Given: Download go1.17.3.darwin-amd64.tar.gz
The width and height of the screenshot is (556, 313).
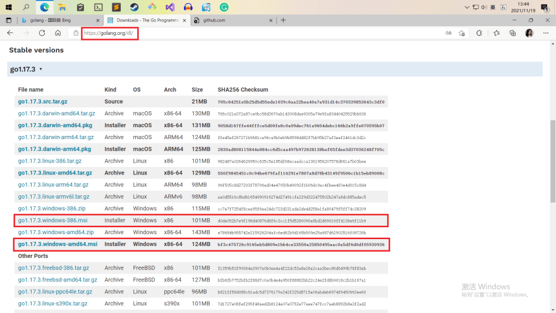Looking at the screenshot, I should coord(56,114).
